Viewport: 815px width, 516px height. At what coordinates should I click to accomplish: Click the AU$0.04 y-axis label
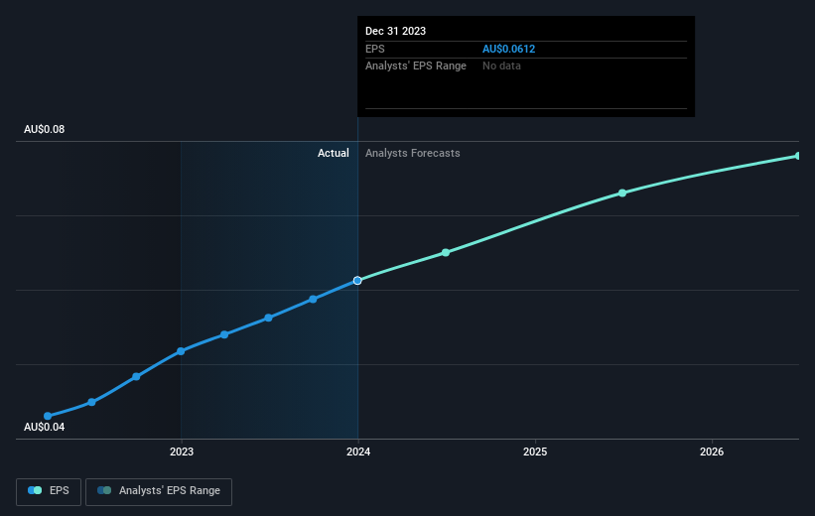[x=45, y=427]
